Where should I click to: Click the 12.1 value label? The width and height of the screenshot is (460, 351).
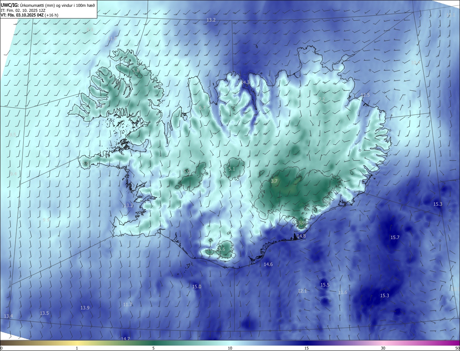302,291
